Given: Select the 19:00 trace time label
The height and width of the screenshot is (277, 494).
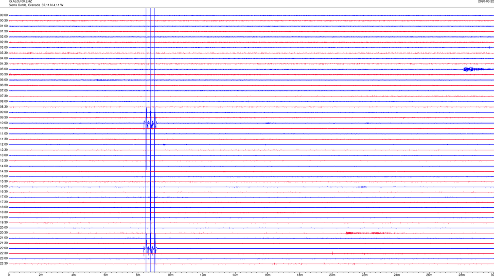Looking at the screenshot, I should click(4, 217).
